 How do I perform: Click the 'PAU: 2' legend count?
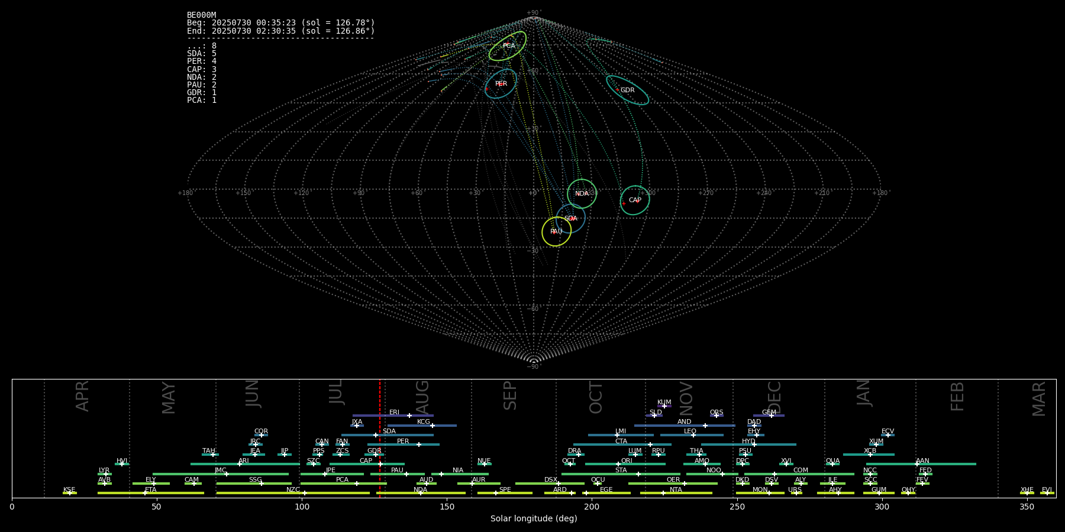[x=202, y=85]
